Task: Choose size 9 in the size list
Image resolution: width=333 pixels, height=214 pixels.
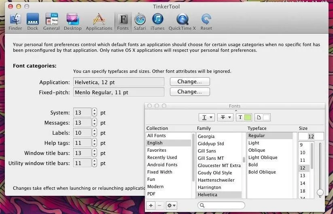Action: 304,145
